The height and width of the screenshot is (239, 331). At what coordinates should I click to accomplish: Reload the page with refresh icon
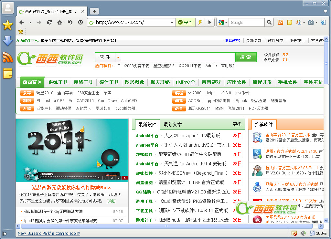[x=49, y=22]
